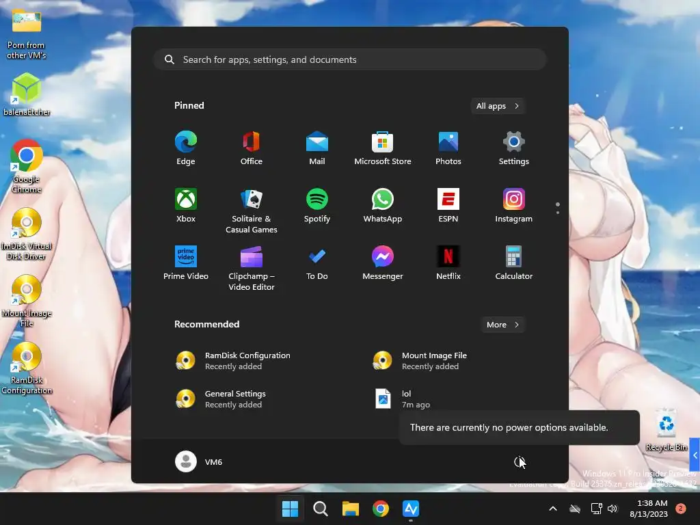The image size is (700, 525).
Task: Select balenaEtcher desktop shortcut
Action: point(27,94)
